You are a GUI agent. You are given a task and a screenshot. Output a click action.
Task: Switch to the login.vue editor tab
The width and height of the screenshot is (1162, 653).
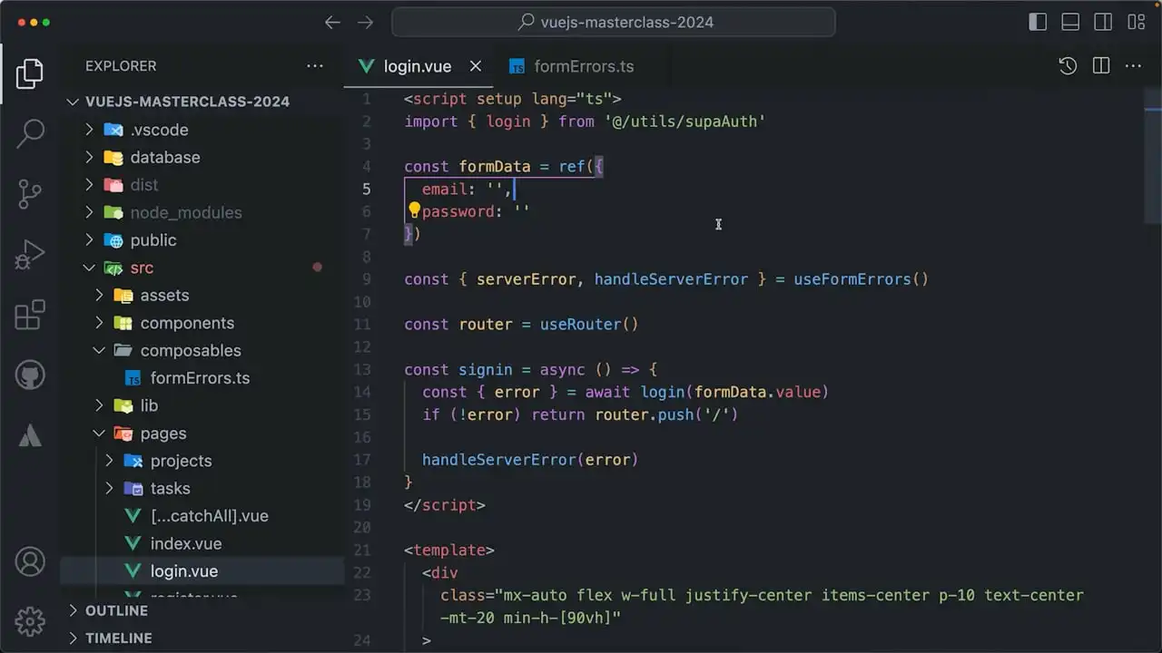419,66
